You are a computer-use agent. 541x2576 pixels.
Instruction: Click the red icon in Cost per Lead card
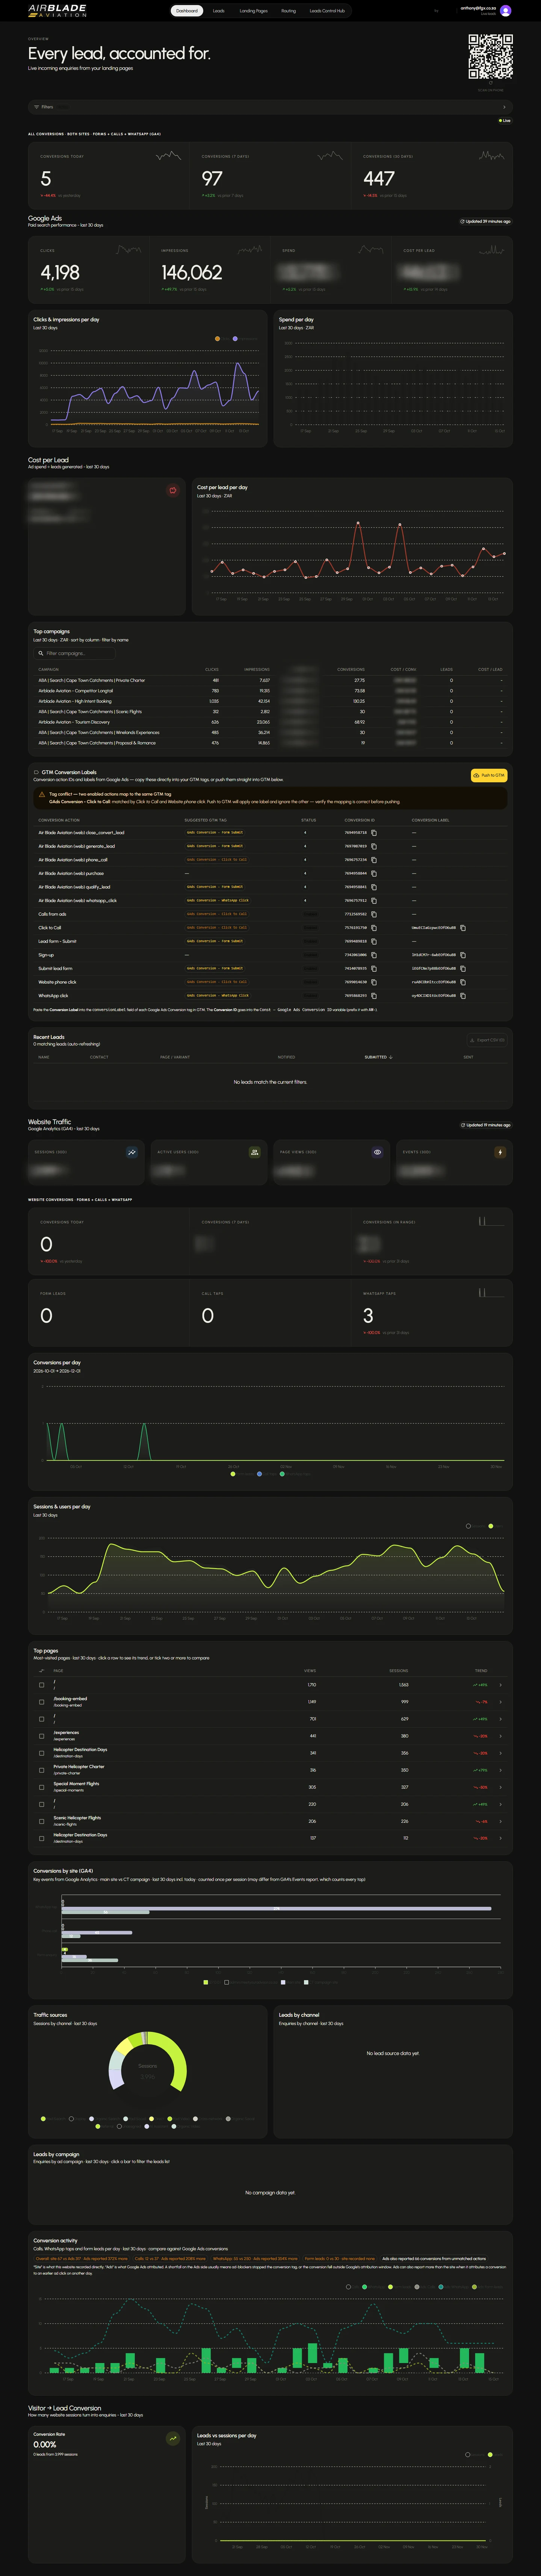click(173, 490)
